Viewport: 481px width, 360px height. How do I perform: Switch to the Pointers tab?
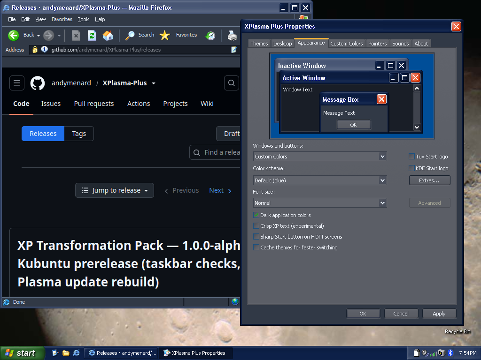(377, 44)
